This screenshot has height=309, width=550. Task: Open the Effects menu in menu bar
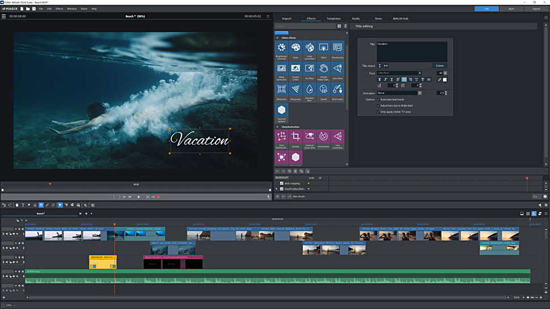(59, 8)
